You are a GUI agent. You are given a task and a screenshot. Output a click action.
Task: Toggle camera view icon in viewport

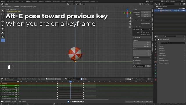point(130,24)
